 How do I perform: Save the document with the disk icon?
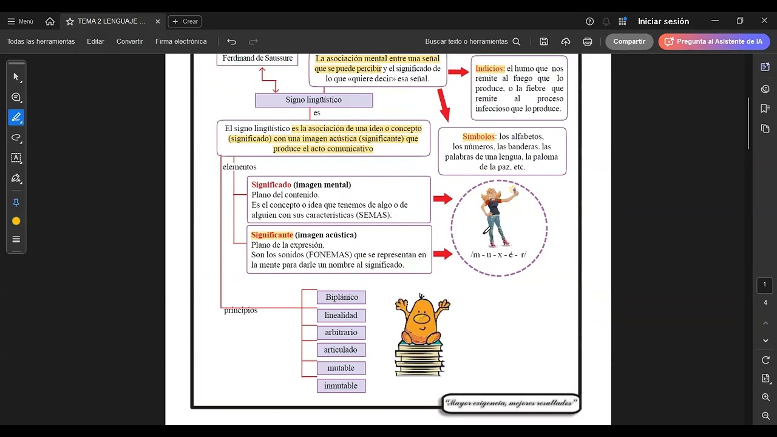pyautogui.click(x=544, y=41)
